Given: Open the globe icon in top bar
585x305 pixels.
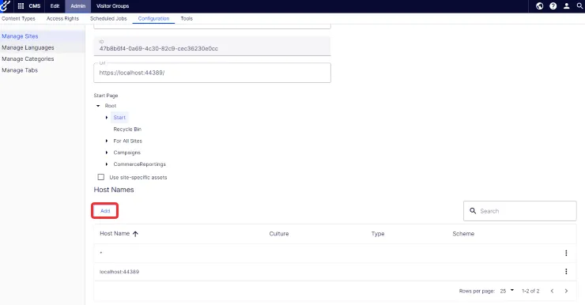Looking at the screenshot, I should coord(539,6).
